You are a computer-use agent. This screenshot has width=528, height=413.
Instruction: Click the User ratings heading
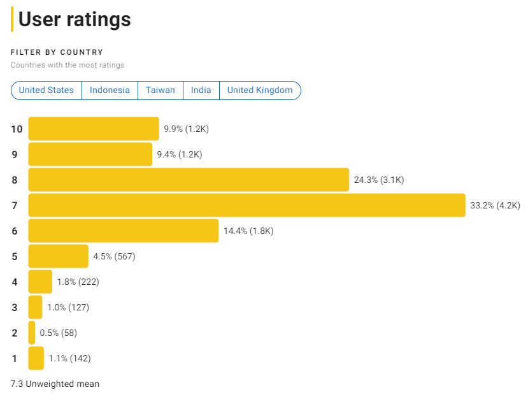(75, 20)
